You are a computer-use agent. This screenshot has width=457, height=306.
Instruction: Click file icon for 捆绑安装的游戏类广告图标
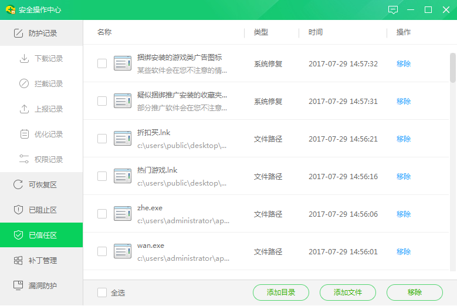point(123,63)
